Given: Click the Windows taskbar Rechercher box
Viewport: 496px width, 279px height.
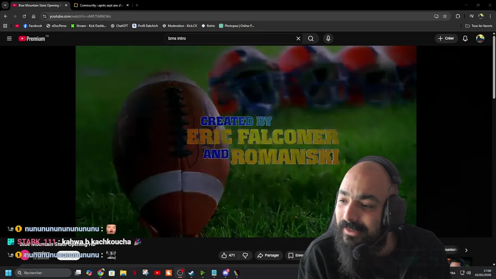Looking at the screenshot, I should (x=43, y=273).
